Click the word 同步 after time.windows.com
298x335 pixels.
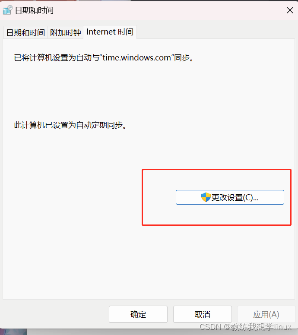182,58
